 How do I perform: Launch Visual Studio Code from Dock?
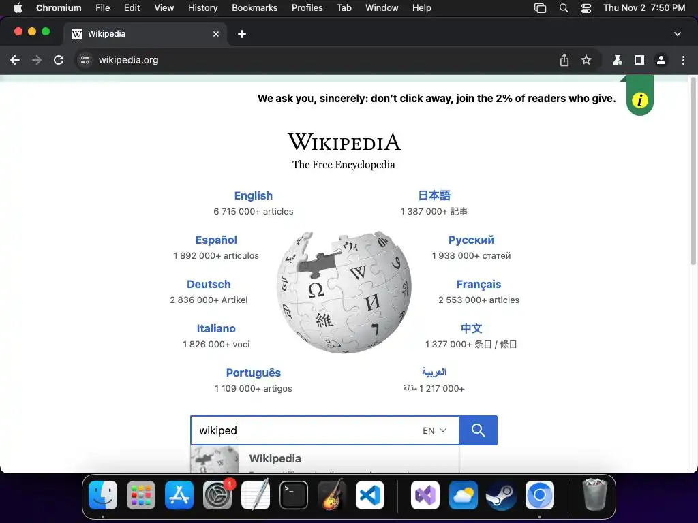370,495
